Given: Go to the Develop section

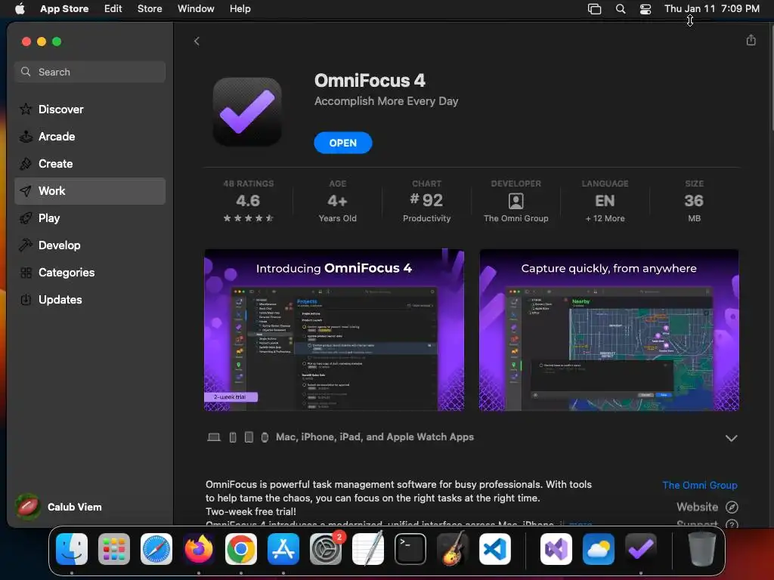Looking at the screenshot, I should click(x=90, y=245).
